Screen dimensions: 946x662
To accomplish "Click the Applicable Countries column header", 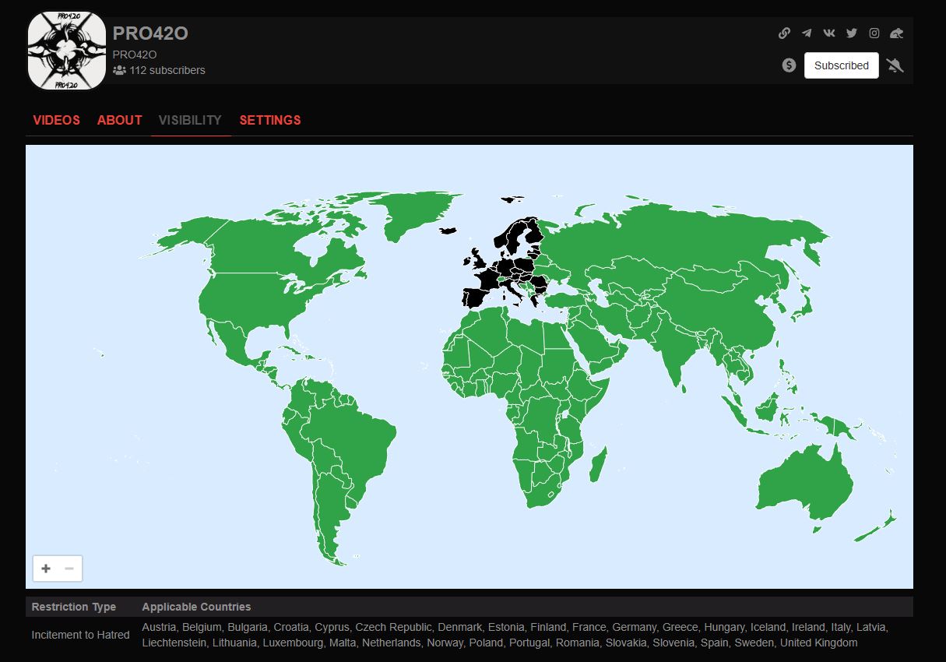I will click(196, 607).
